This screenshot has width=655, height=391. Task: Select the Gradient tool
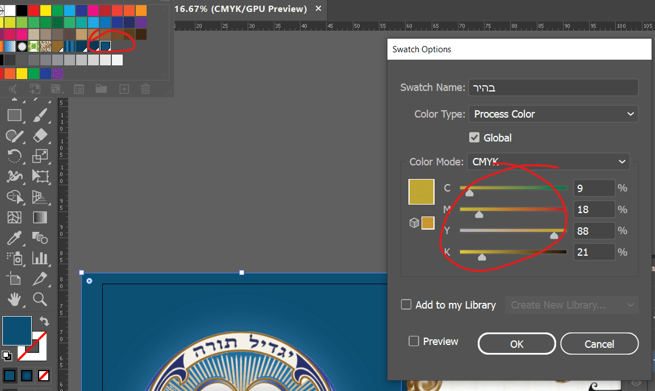(40, 217)
